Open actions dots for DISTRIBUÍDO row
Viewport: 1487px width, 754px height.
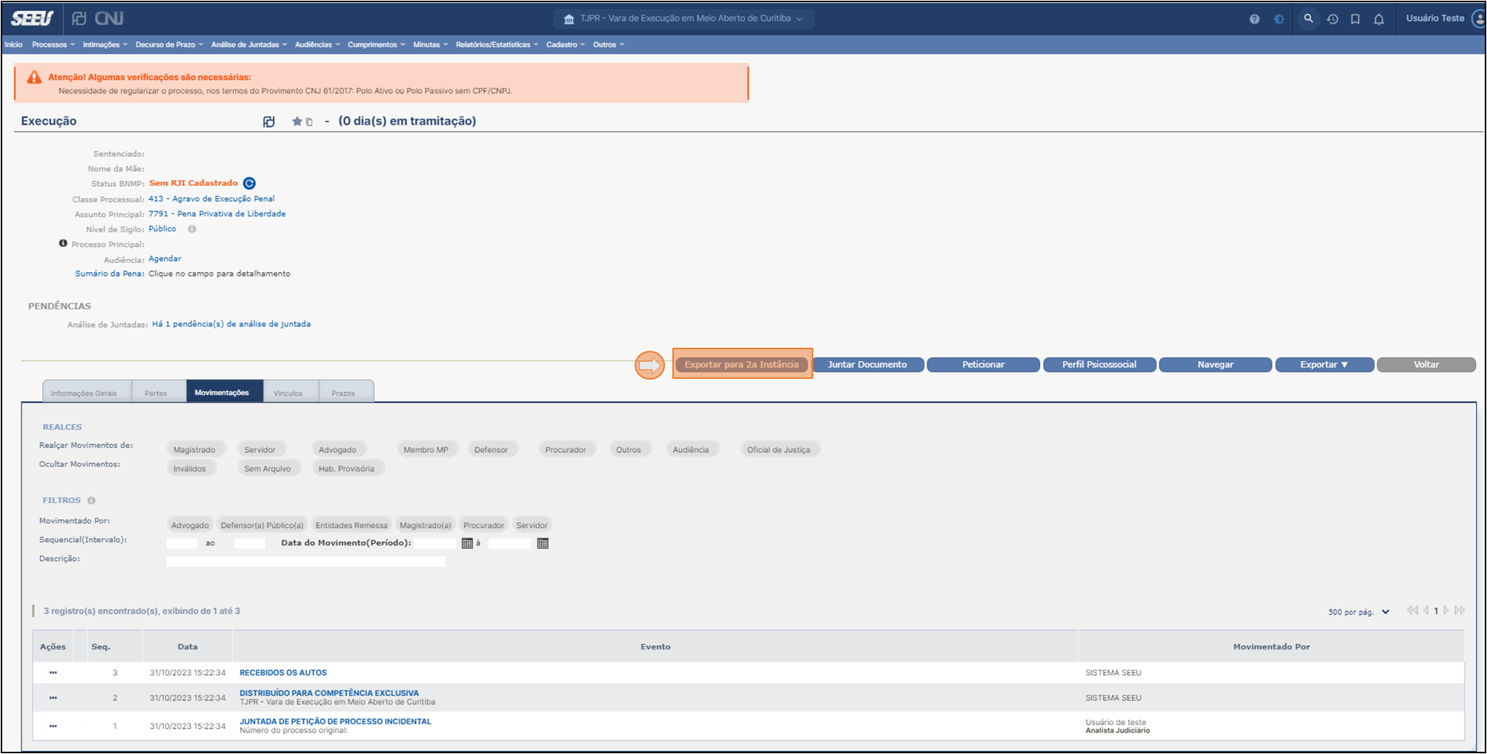click(53, 698)
